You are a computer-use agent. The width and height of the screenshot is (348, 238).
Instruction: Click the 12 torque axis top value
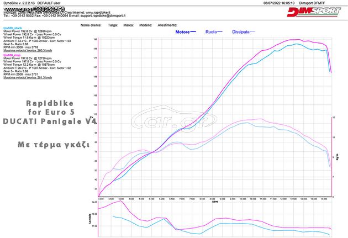tap(334, 117)
